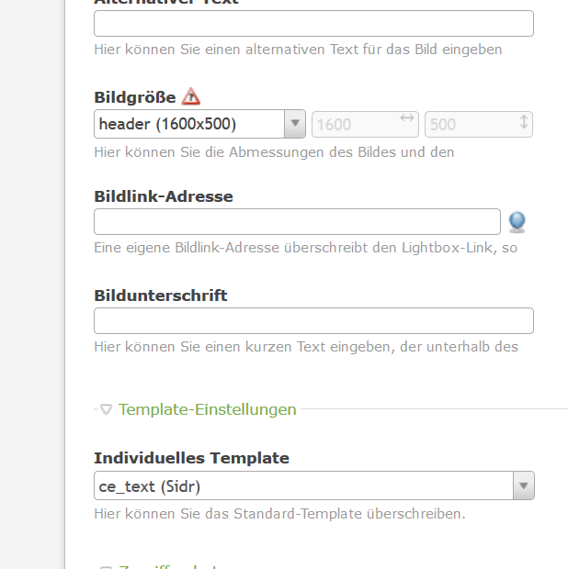Click the Lightbox-Link help text under Bildlink-Adresse
This screenshot has width=568, height=569.
[x=305, y=248]
